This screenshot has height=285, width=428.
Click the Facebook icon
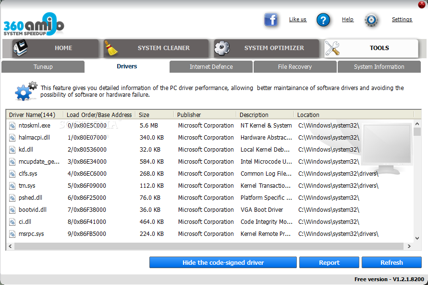tap(271, 20)
